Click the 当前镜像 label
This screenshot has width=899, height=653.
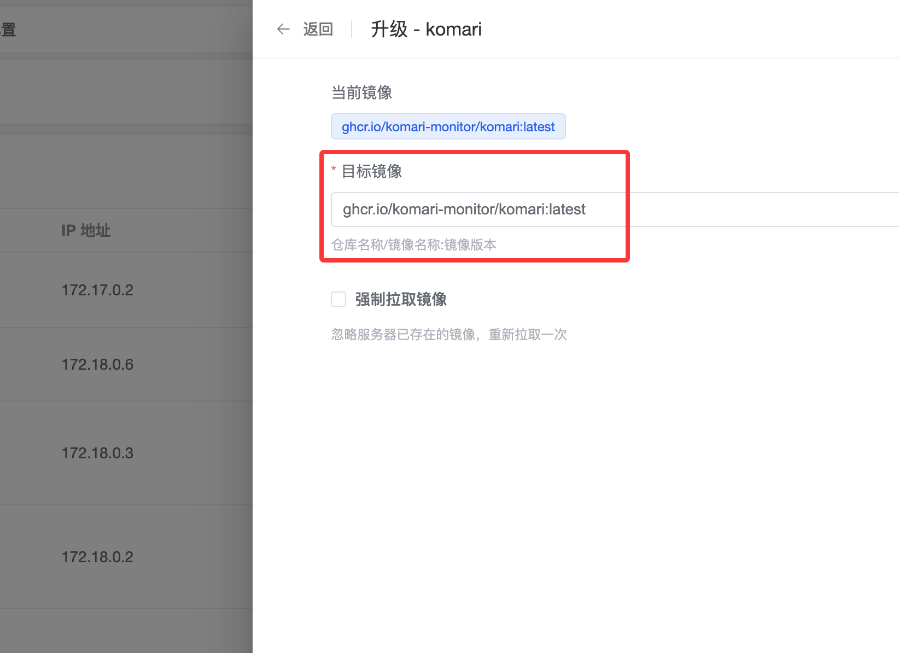[362, 92]
